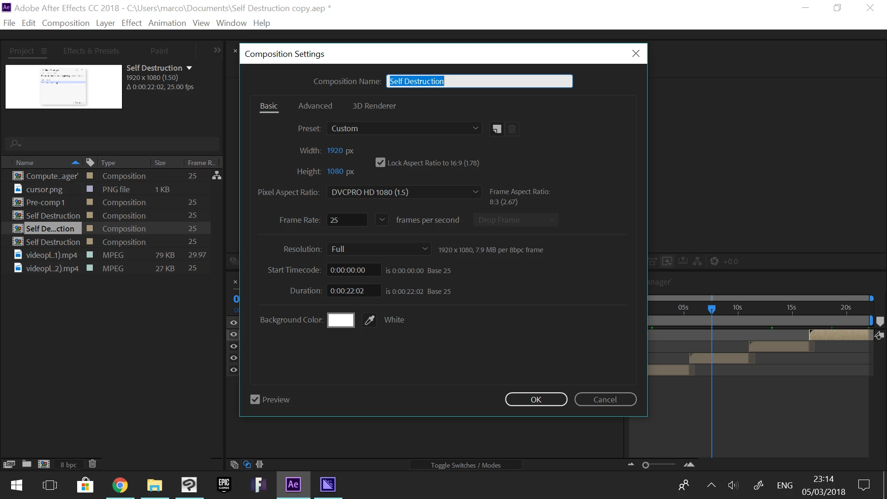Click the white Background Color swatch

(x=341, y=320)
